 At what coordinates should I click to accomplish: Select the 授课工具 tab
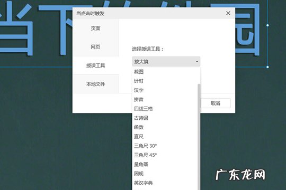coord(96,65)
